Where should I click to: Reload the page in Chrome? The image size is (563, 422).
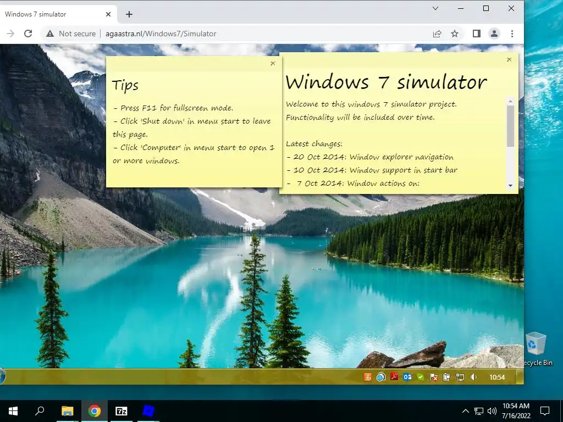pyautogui.click(x=28, y=34)
